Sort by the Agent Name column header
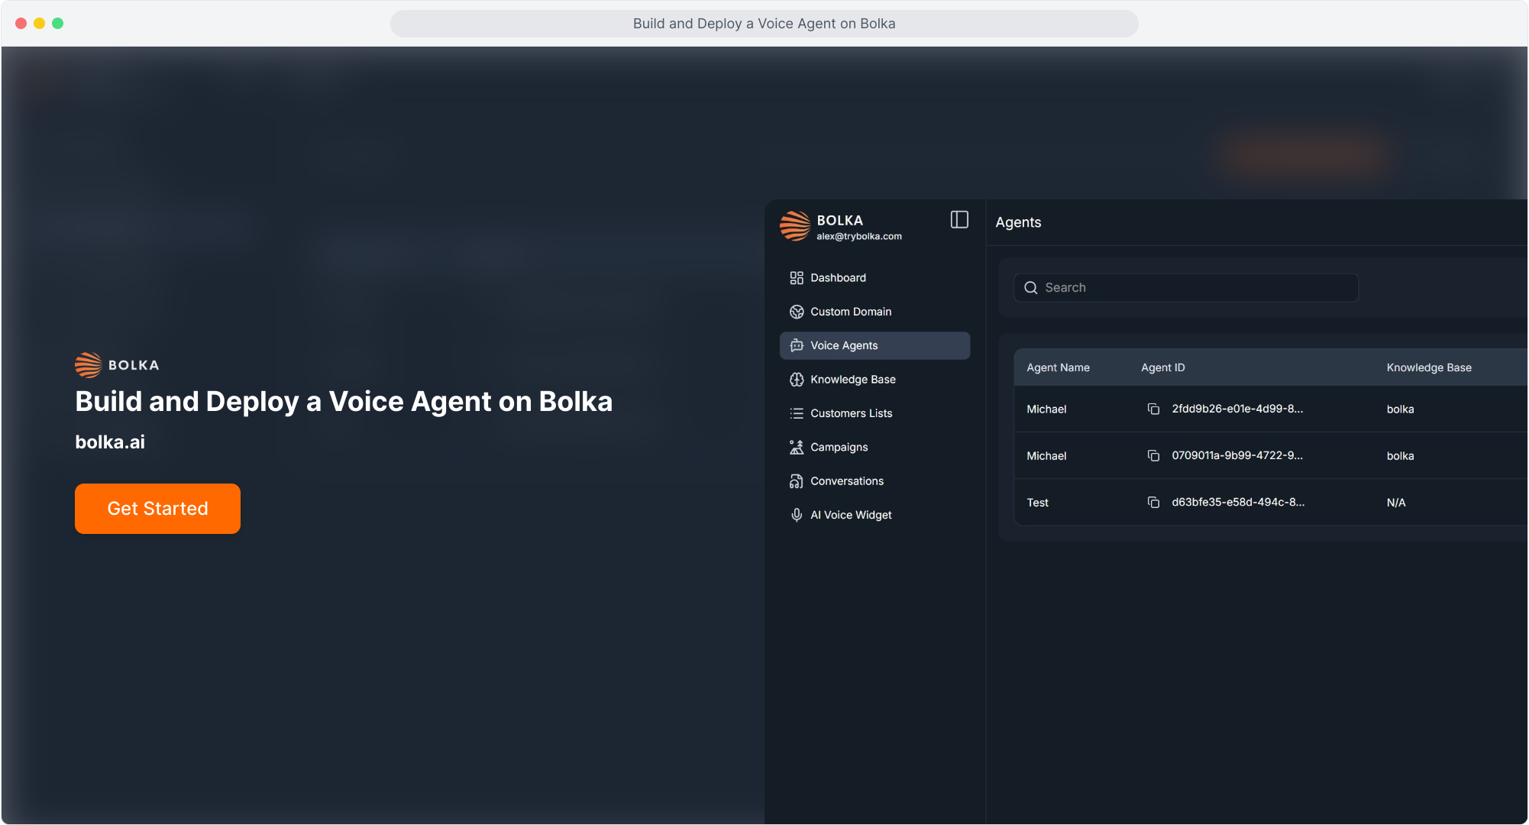 pos(1058,367)
